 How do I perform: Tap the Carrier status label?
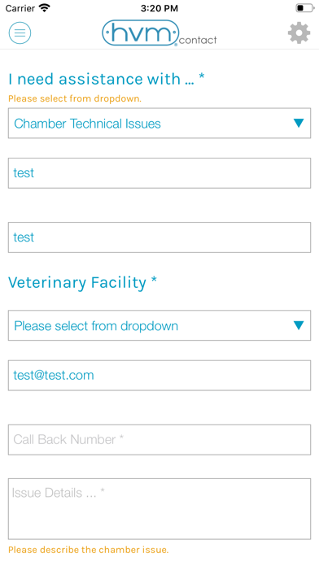[x=20, y=8]
